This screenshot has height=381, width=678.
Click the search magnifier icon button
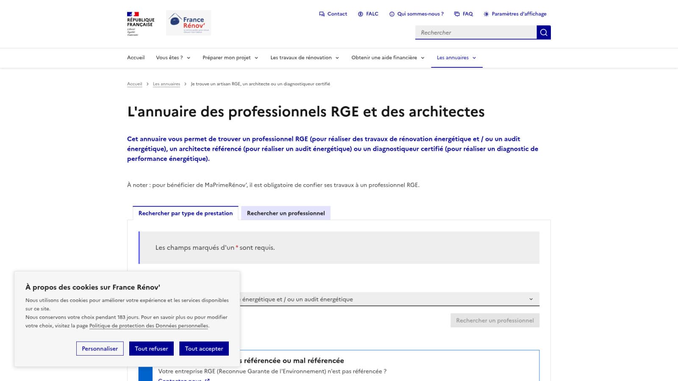[544, 33]
